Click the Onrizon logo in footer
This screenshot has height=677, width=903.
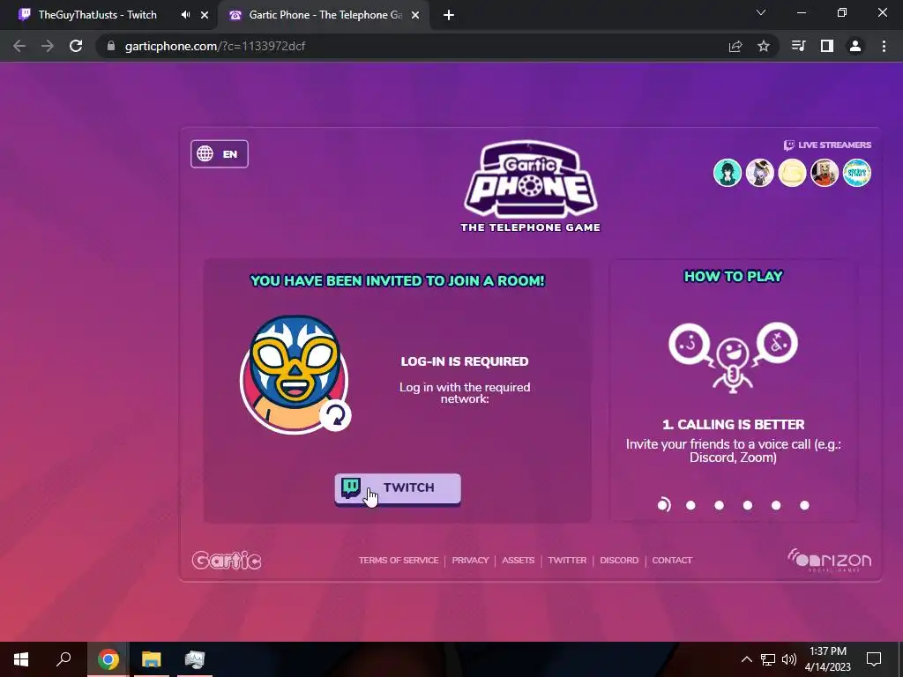829,560
